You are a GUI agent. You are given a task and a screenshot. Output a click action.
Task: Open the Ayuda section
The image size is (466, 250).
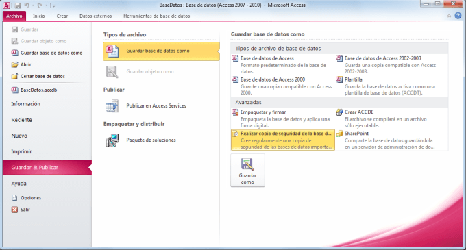19,184
